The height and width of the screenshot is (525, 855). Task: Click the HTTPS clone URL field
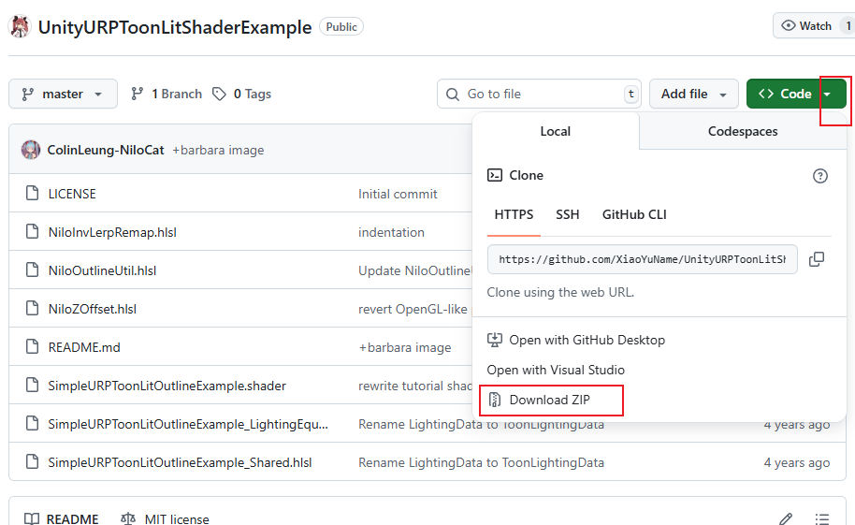point(643,258)
